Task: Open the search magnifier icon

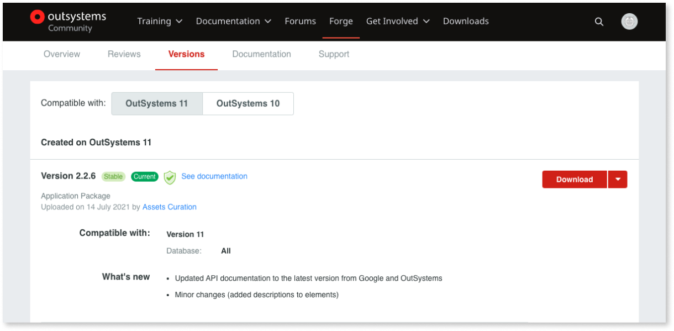Action: tap(599, 22)
